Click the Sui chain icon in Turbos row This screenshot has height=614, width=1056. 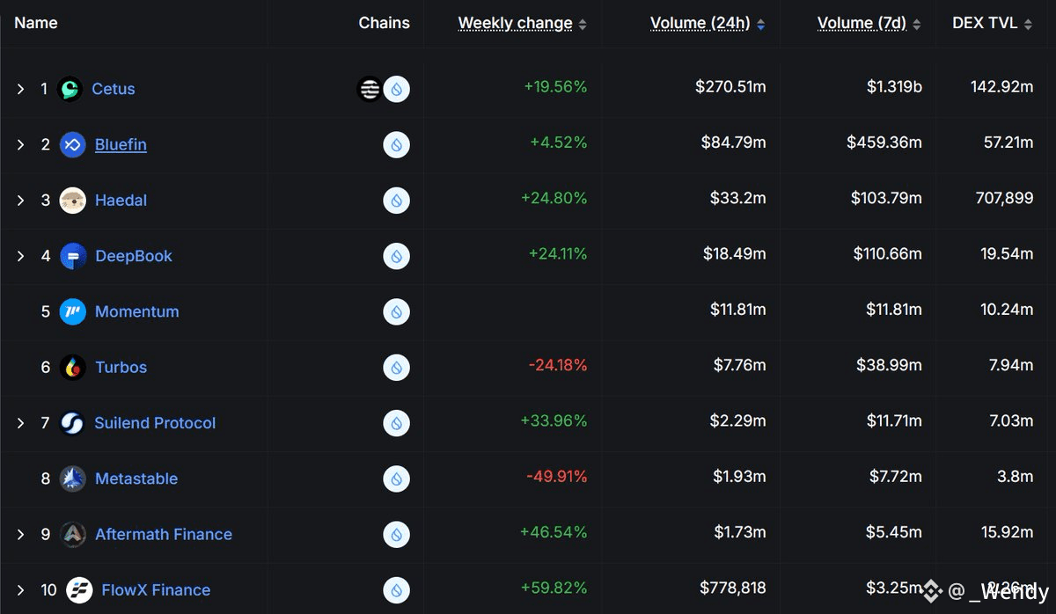pos(396,368)
